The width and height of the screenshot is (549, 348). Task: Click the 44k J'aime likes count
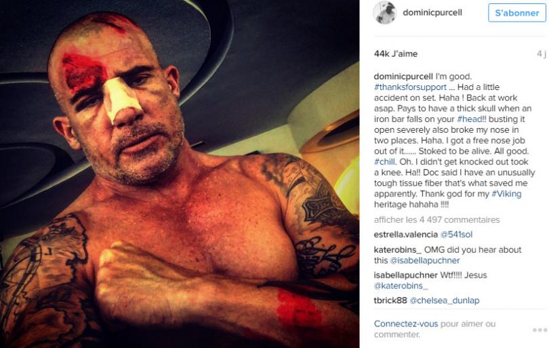pyautogui.click(x=396, y=54)
